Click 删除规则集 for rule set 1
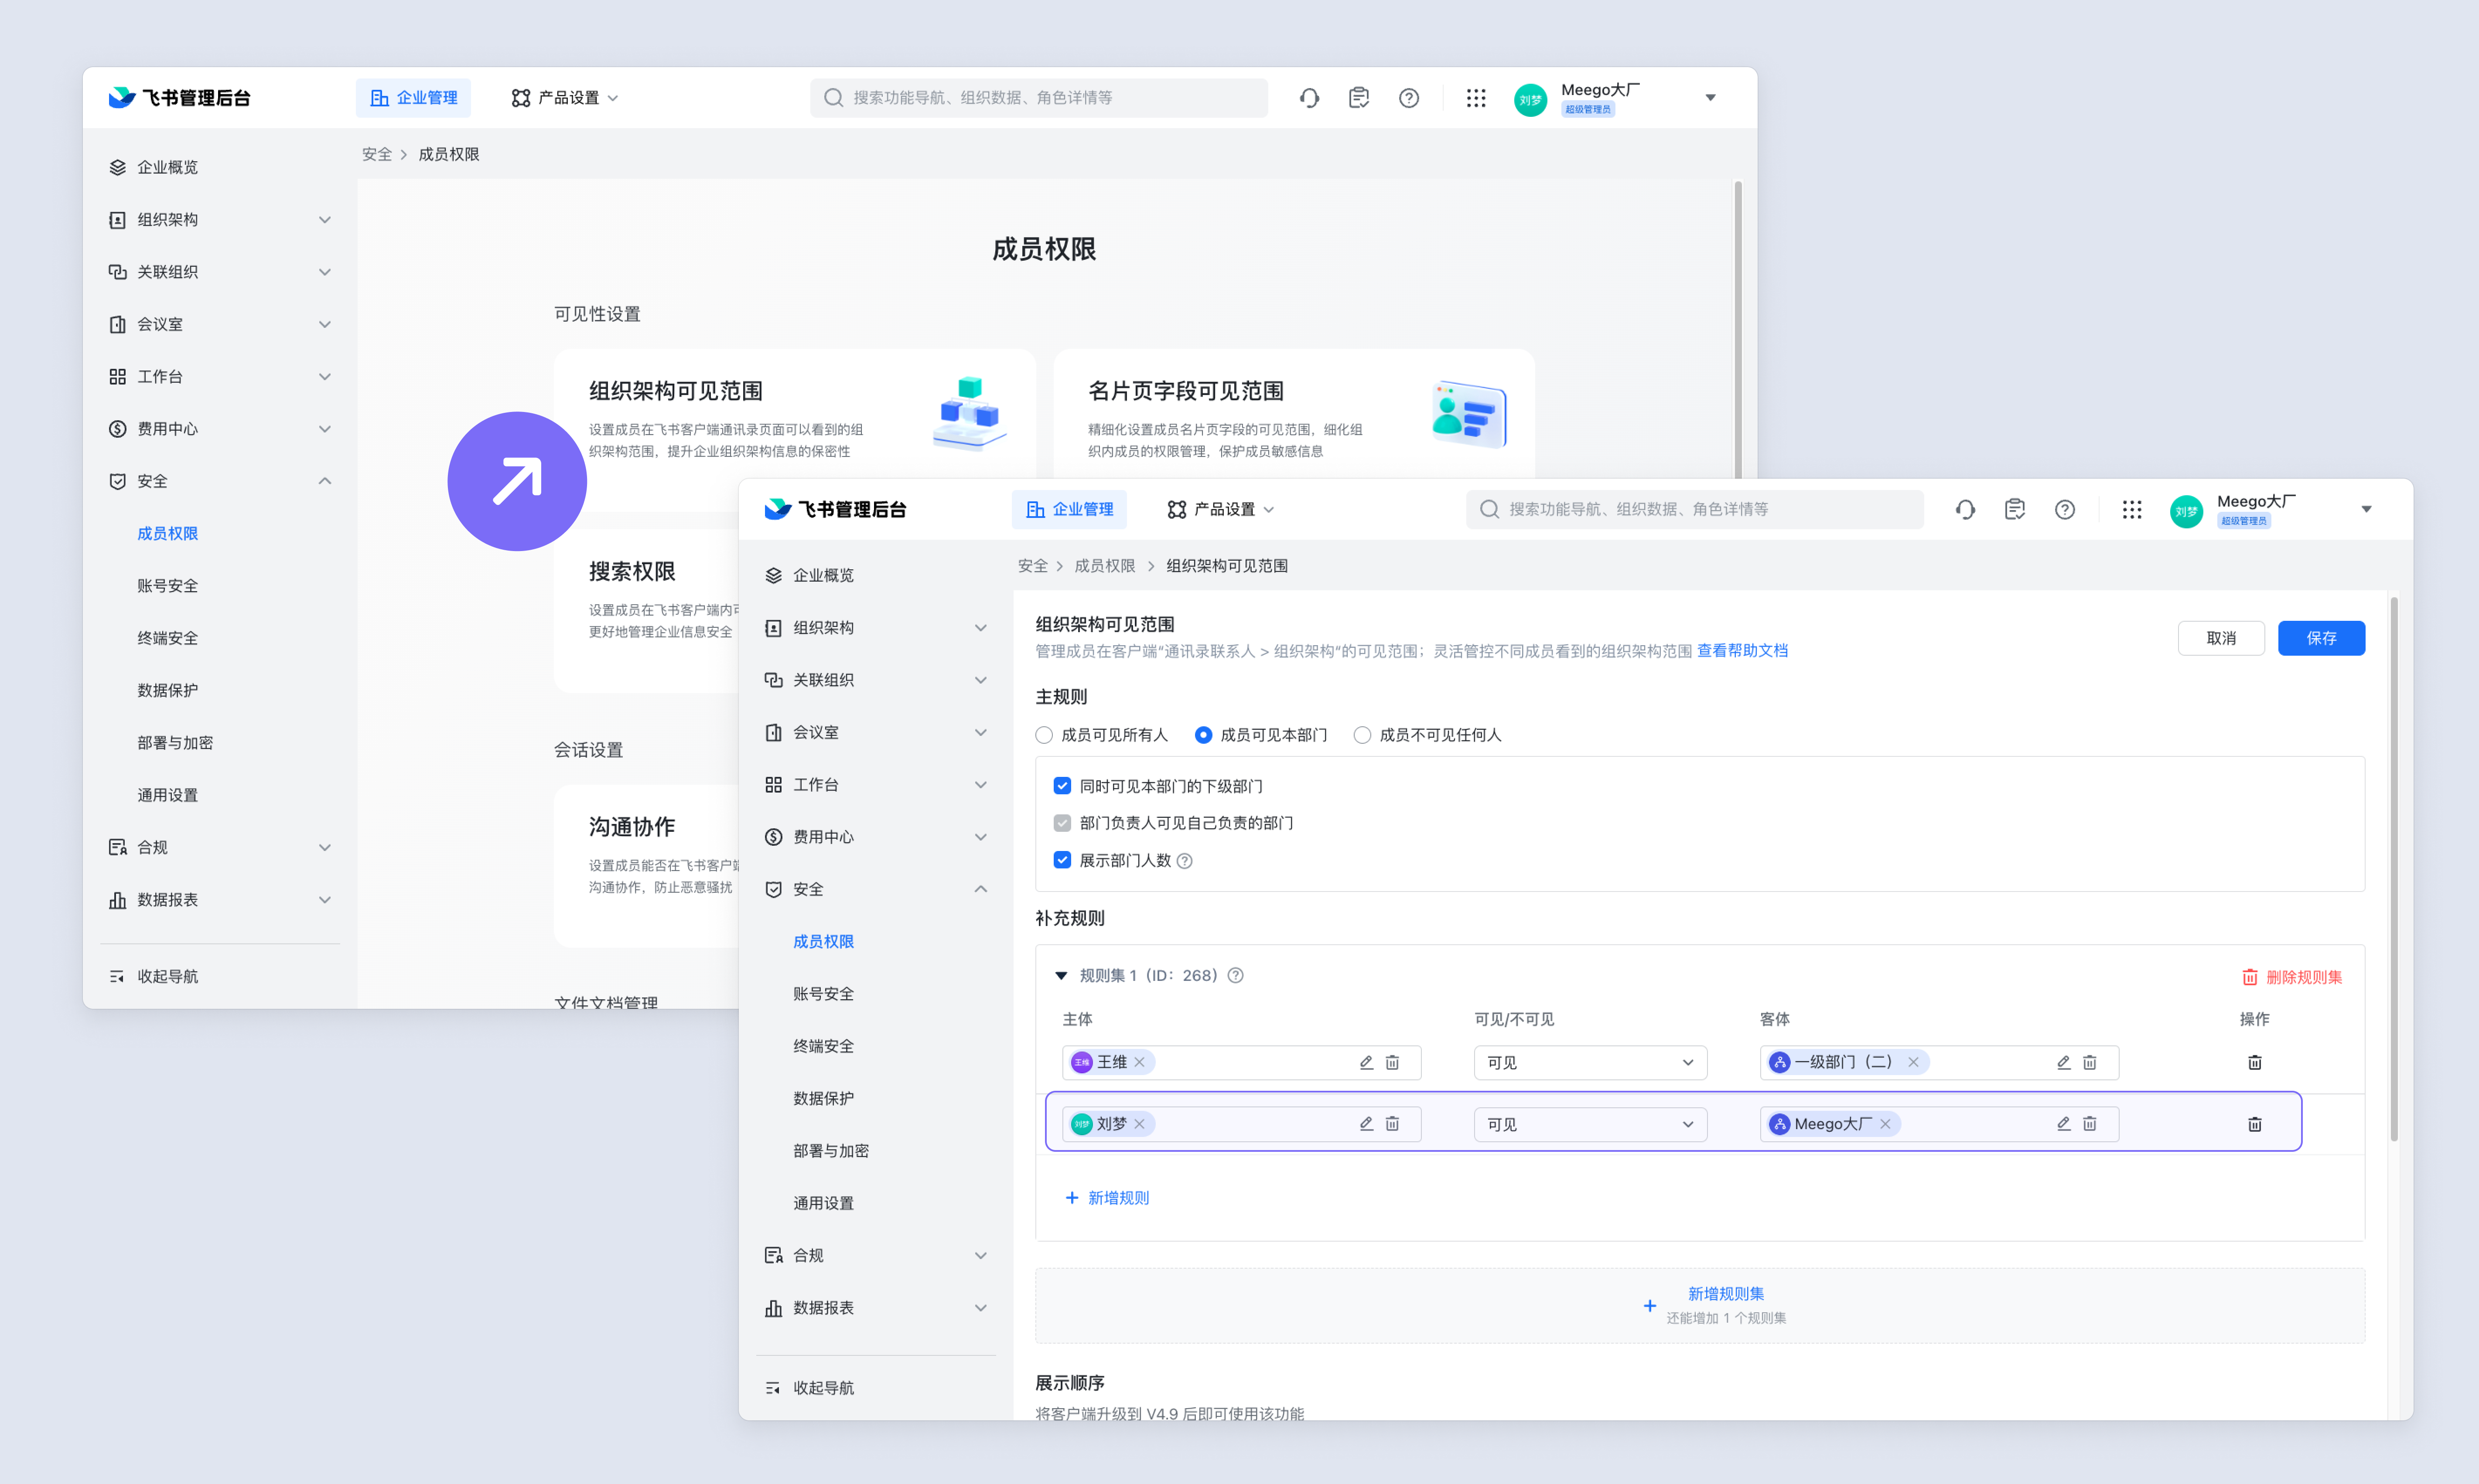The height and width of the screenshot is (1484, 2479). tap(2292, 977)
